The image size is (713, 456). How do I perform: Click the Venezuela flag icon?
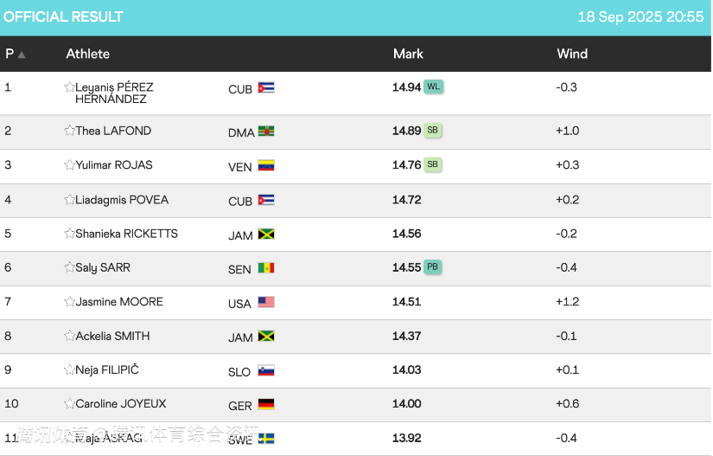pos(266,165)
